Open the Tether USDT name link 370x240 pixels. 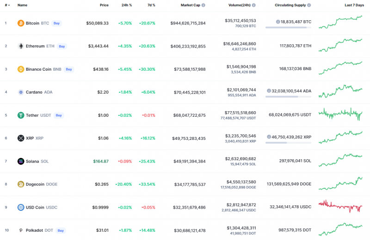(x=38, y=115)
